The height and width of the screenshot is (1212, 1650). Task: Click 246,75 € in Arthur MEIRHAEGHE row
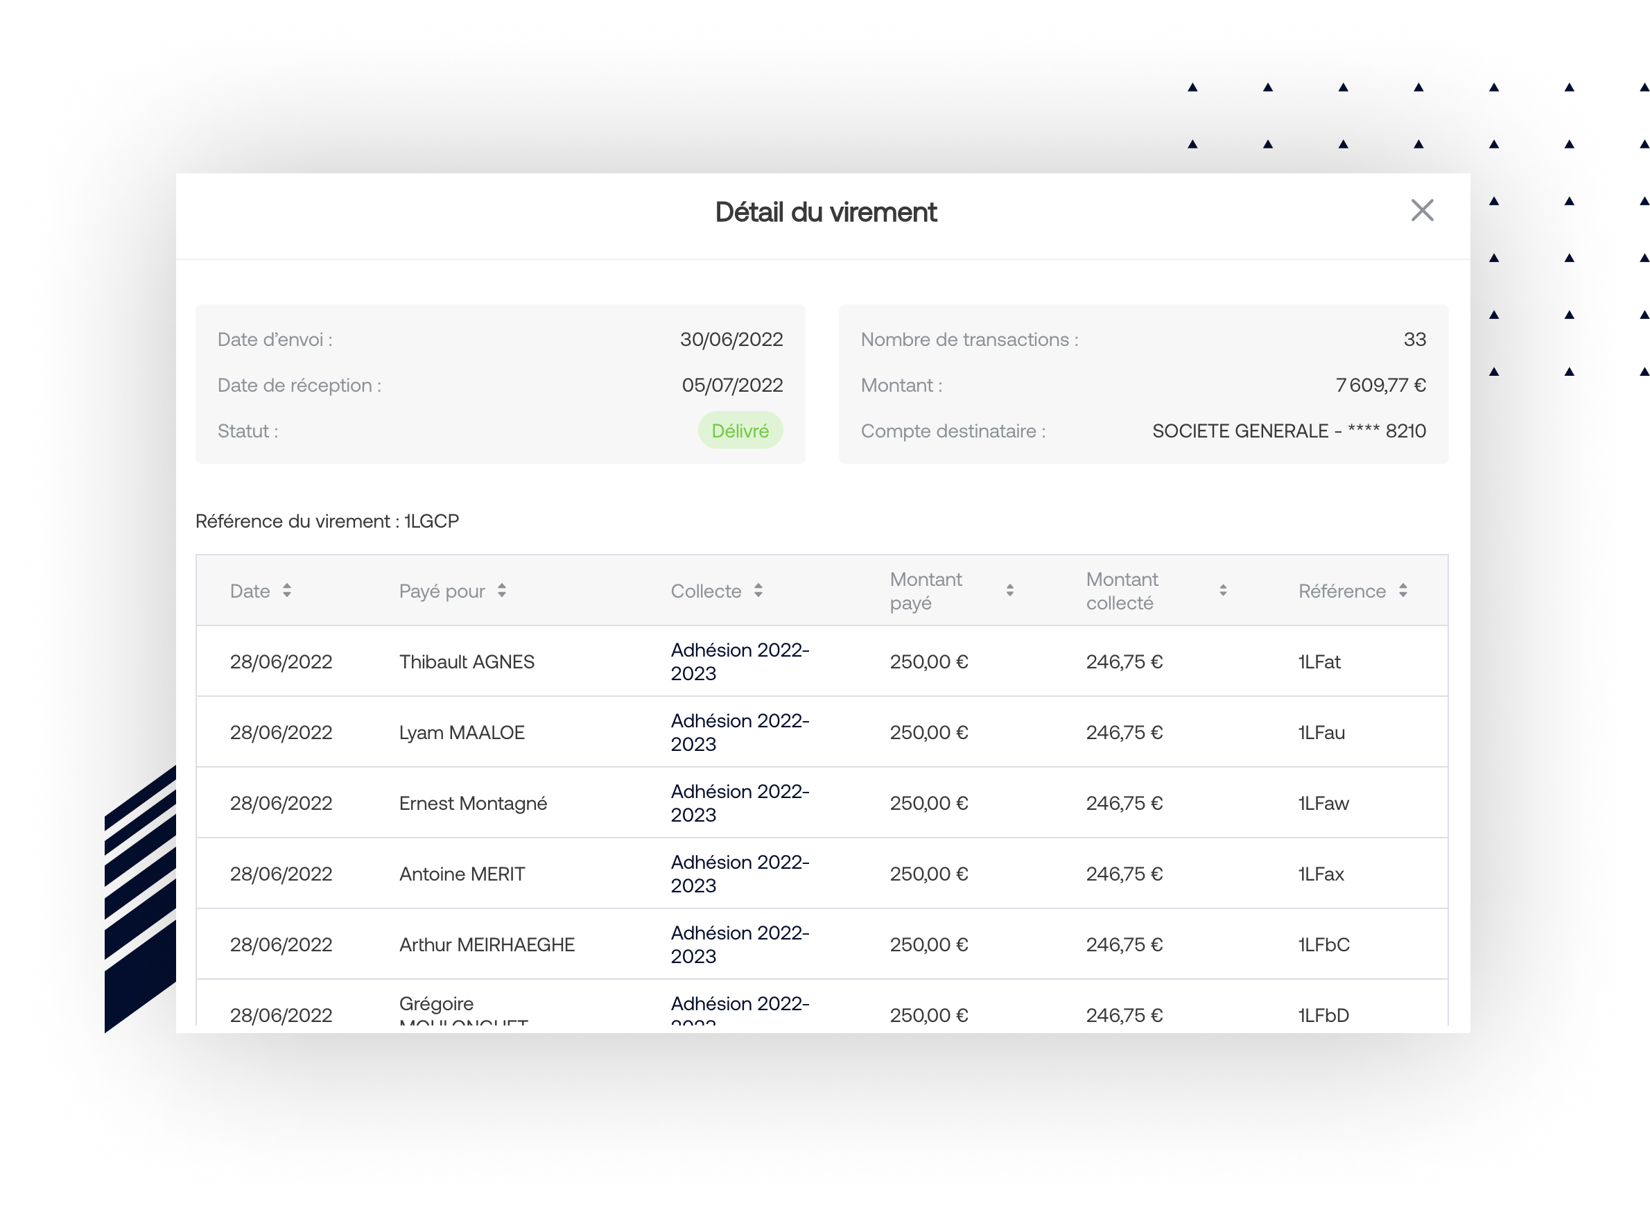coord(1124,944)
